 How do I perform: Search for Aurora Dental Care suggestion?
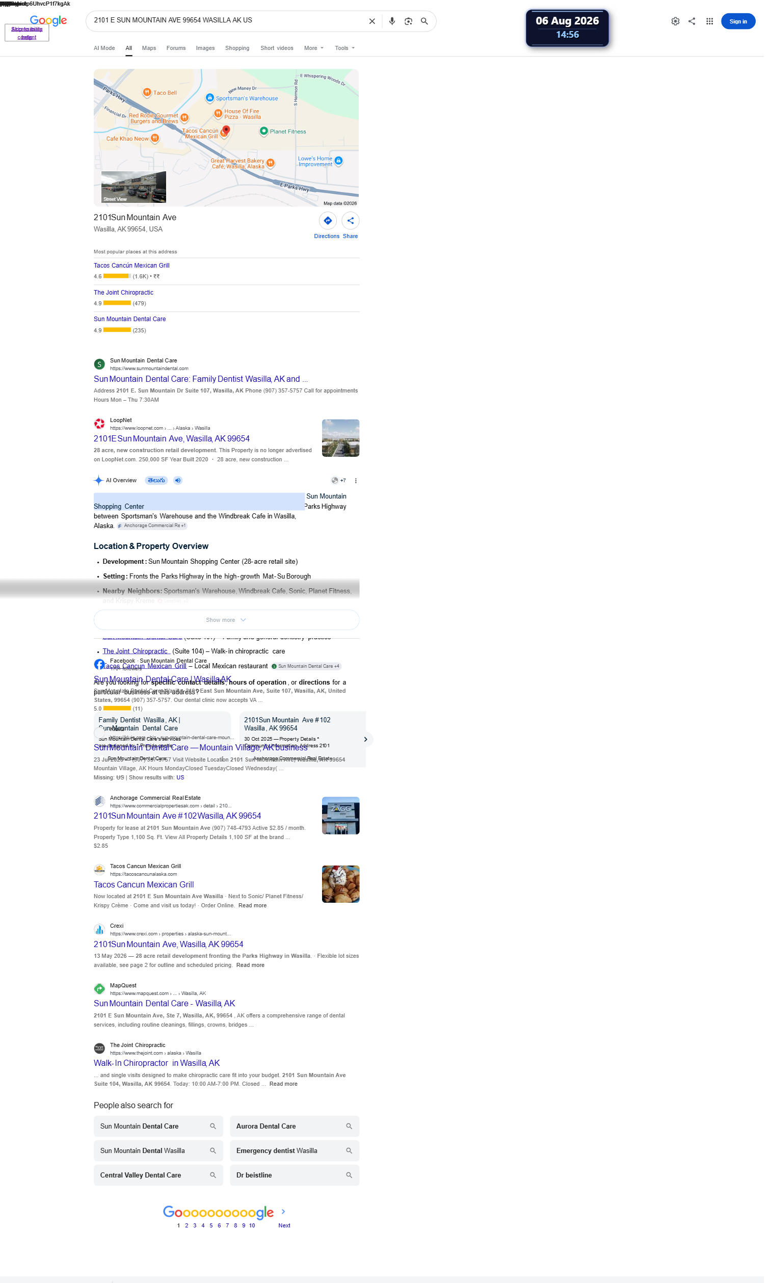pos(294,1127)
